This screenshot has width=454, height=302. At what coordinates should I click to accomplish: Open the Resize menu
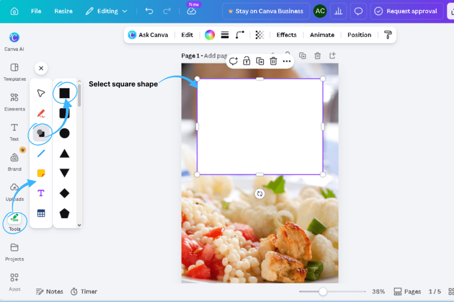[x=63, y=11]
